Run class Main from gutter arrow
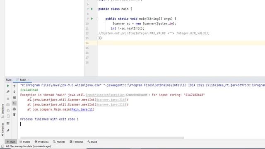Viewport: 265px width, 149px height. [x=92, y=9]
